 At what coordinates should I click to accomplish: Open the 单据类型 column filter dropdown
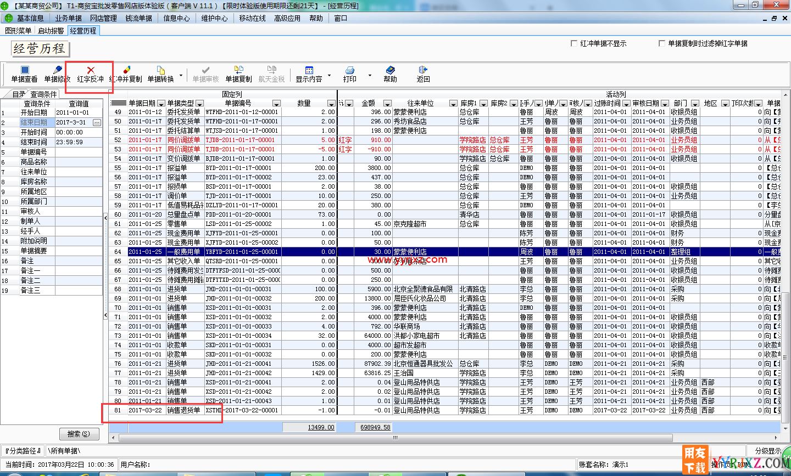click(x=199, y=103)
